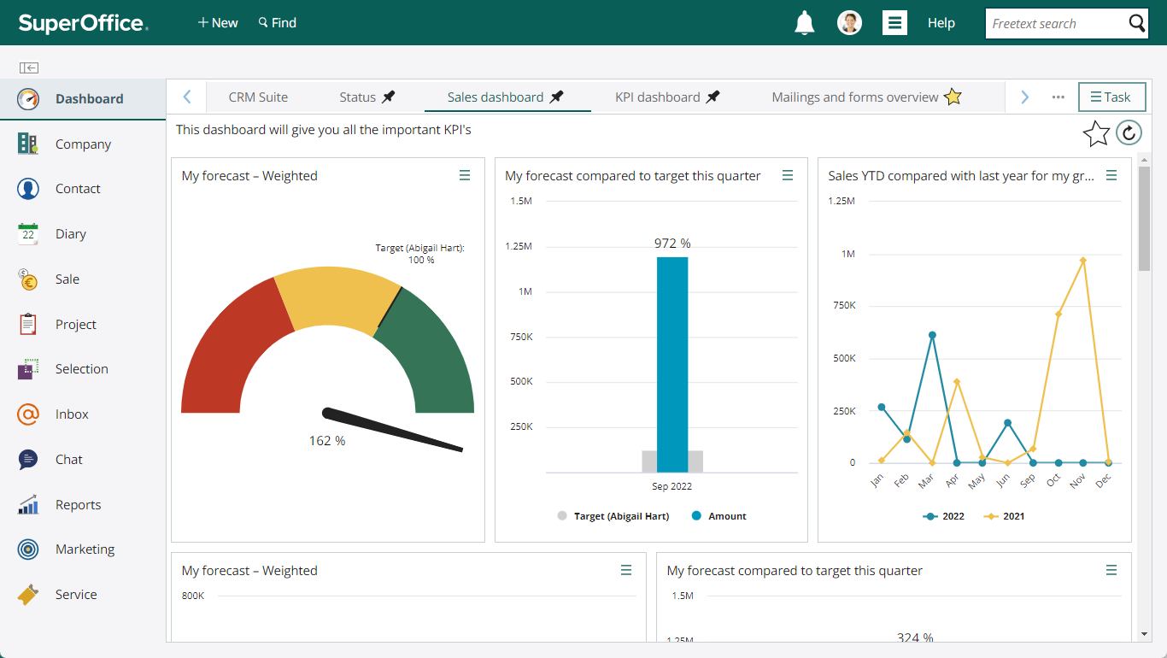Refresh the dashboard with the circular arrow

click(1129, 132)
